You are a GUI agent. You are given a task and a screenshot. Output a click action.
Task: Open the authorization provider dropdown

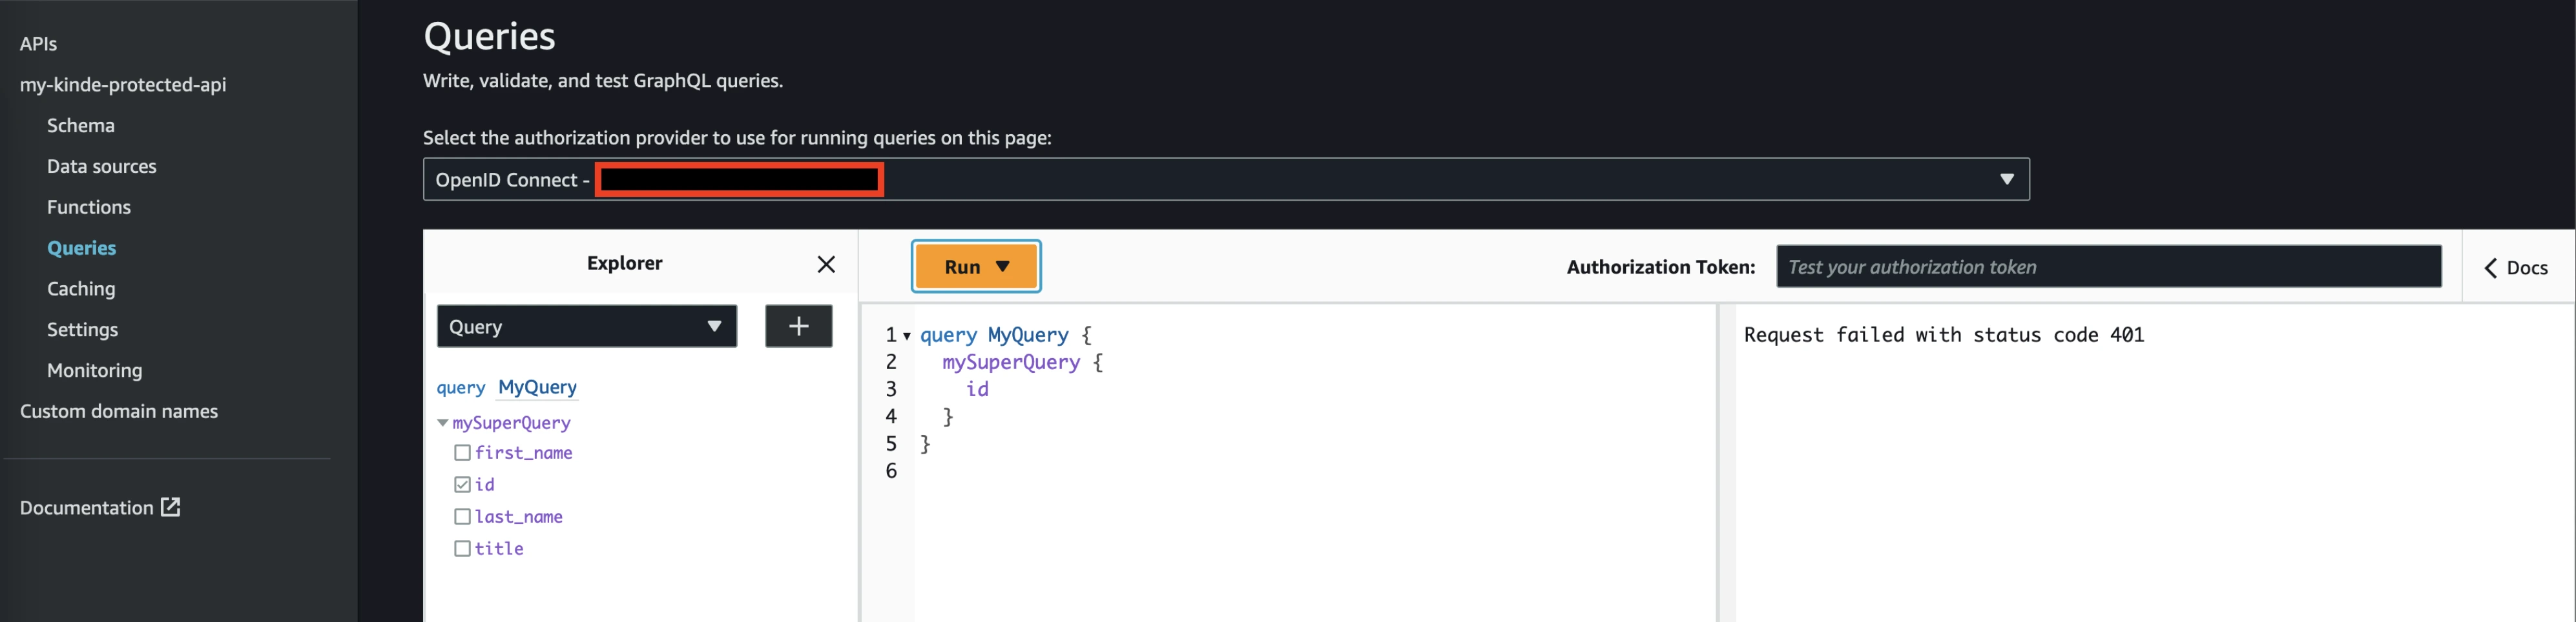point(2005,180)
